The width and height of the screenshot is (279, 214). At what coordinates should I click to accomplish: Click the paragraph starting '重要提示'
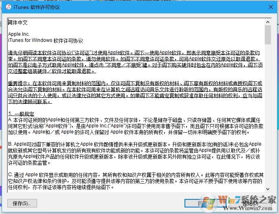tap(135, 92)
